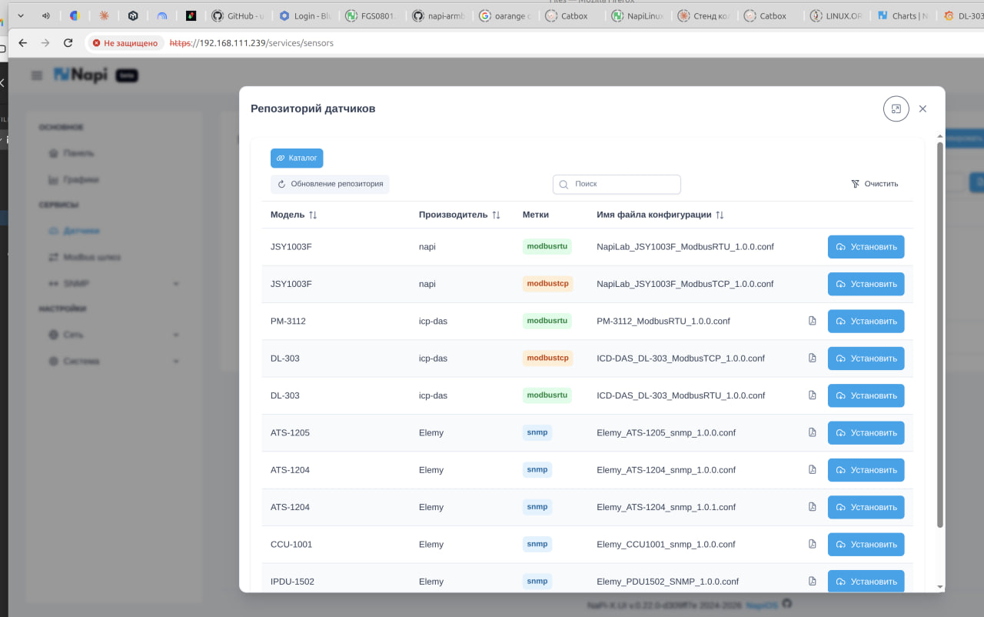Clear filters with Очистить
984x617 pixels.
click(875, 184)
